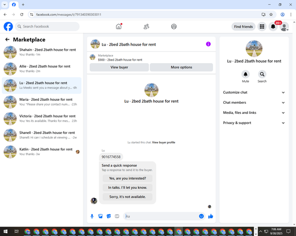Expand Customize chat section

(254, 93)
